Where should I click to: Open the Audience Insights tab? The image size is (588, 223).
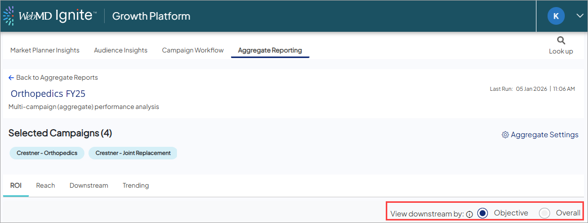point(121,50)
